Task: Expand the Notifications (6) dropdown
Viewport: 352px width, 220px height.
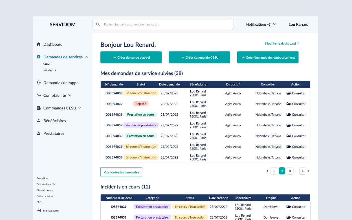Action: pos(261,25)
